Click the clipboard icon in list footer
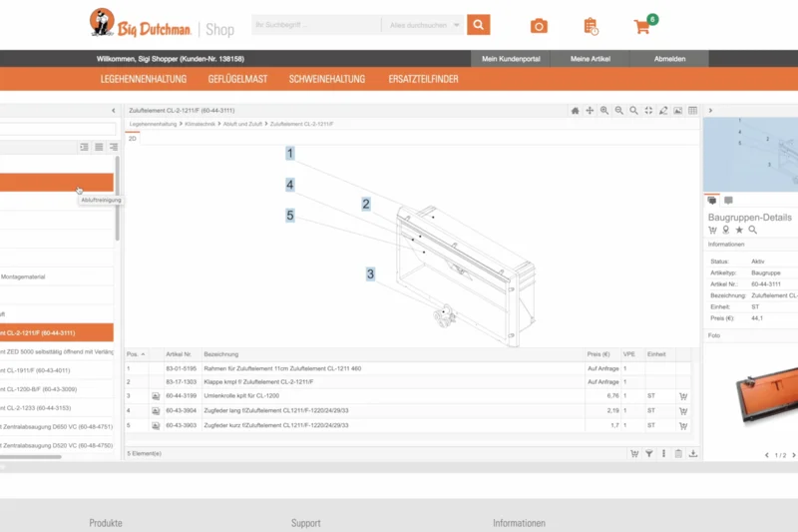Screen dimensions: 798x532 [678, 453]
